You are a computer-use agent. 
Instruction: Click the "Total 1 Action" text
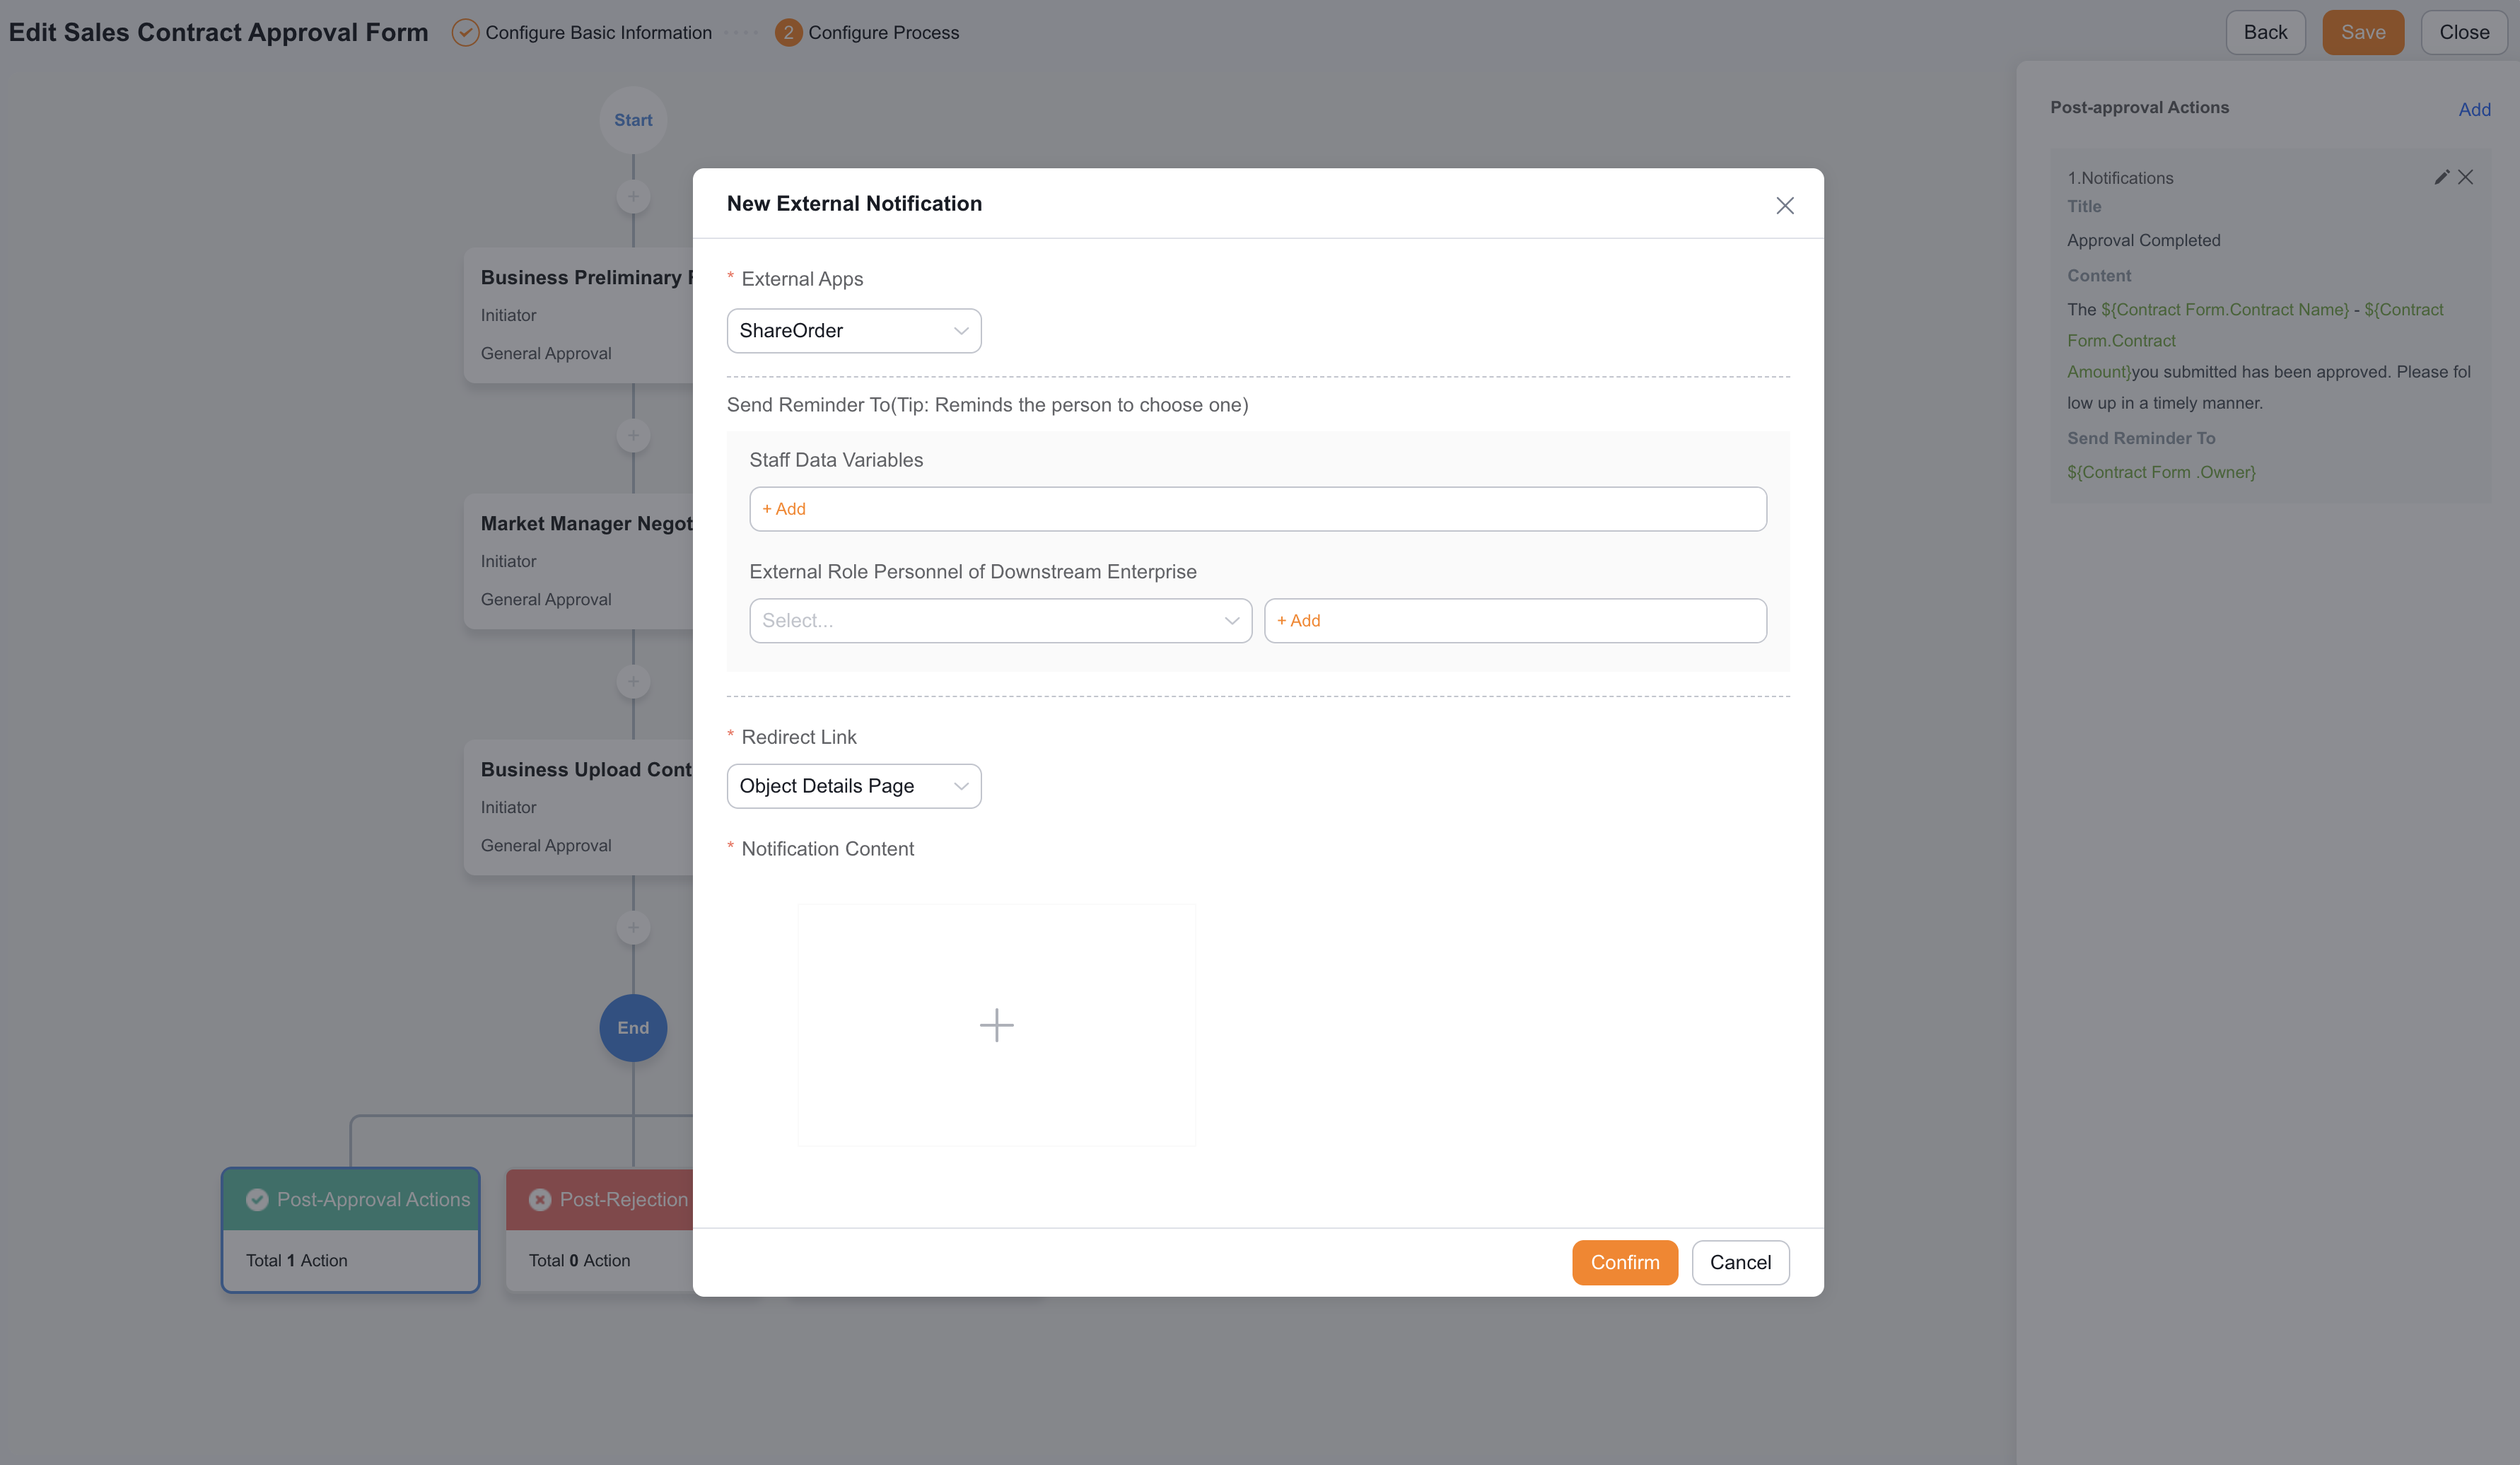[x=296, y=1260]
